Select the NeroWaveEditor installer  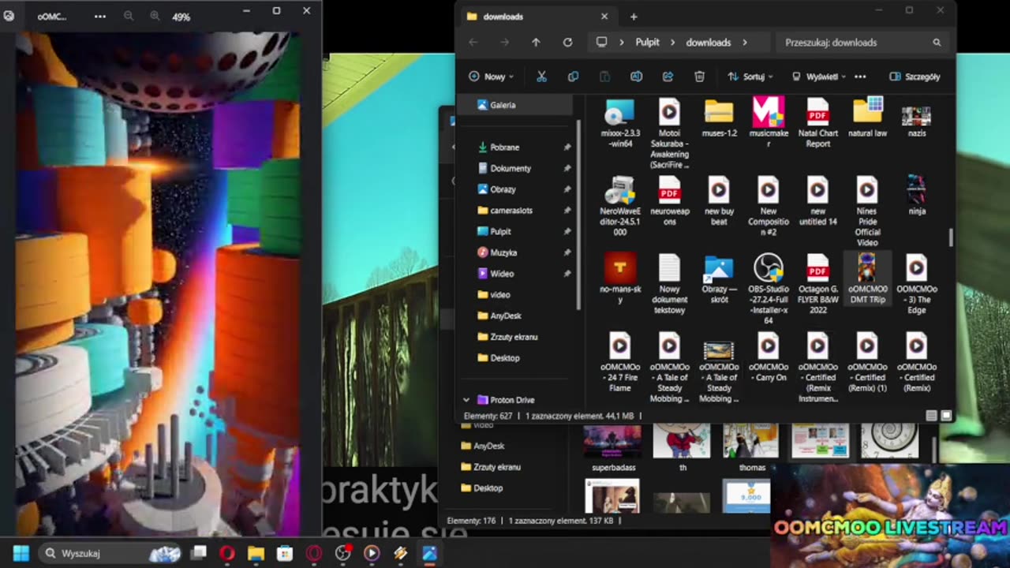click(x=620, y=206)
